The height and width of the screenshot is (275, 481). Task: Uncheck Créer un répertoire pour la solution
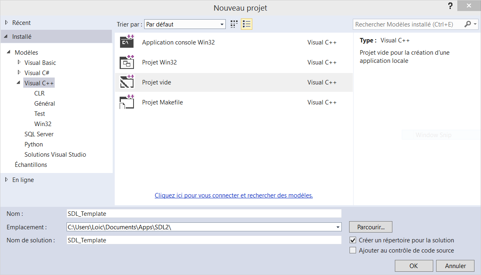click(353, 240)
